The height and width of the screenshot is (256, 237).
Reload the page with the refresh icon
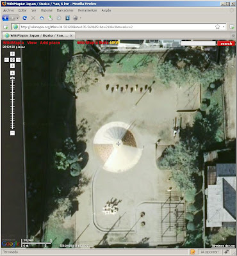pyautogui.click(x=25, y=18)
